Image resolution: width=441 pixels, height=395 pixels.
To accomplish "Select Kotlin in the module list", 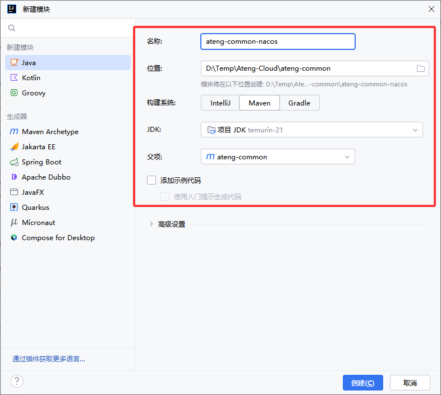I will click(x=31, y=78).
